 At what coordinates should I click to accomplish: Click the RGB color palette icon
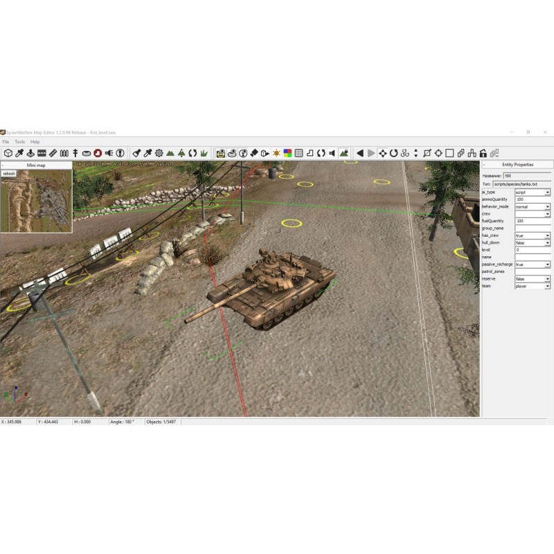287,153
